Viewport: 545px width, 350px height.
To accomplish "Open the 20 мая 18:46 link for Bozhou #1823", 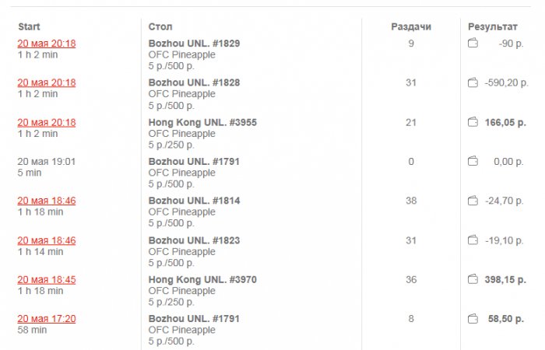I will click(47, 240).
